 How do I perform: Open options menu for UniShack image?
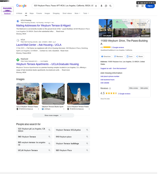64,109
